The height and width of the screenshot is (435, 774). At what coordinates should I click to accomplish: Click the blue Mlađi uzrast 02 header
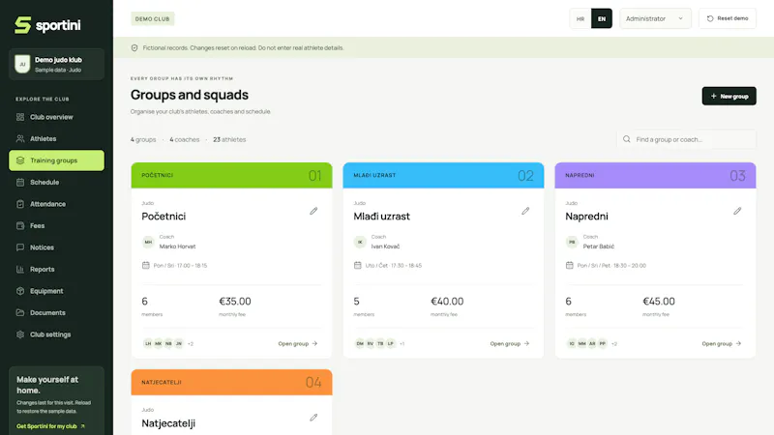(443, 176)
